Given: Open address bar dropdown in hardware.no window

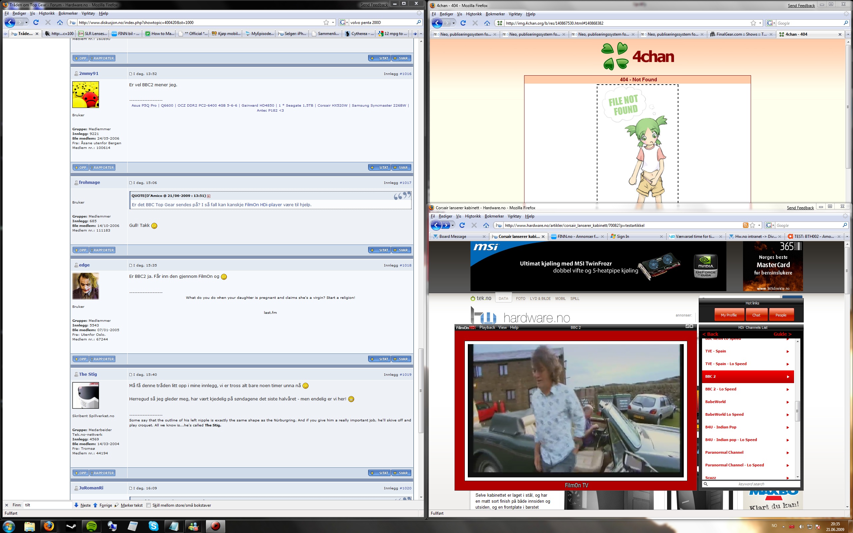Looking at the screenshot, I should (759, 225).
